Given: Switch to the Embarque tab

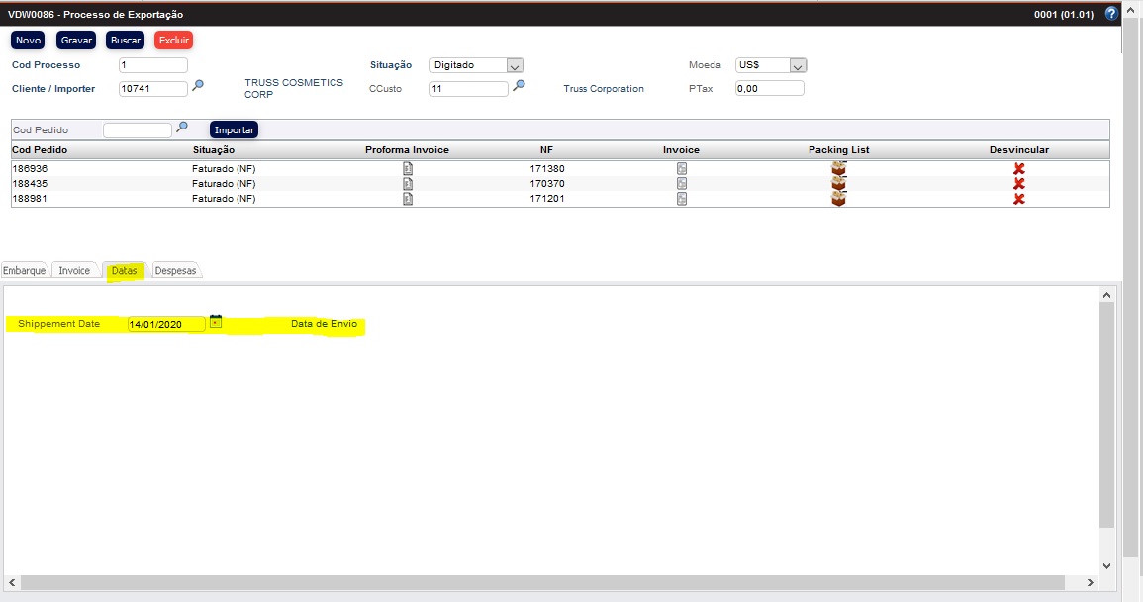Looking at the screenshot, I should (x=23, y=268).
